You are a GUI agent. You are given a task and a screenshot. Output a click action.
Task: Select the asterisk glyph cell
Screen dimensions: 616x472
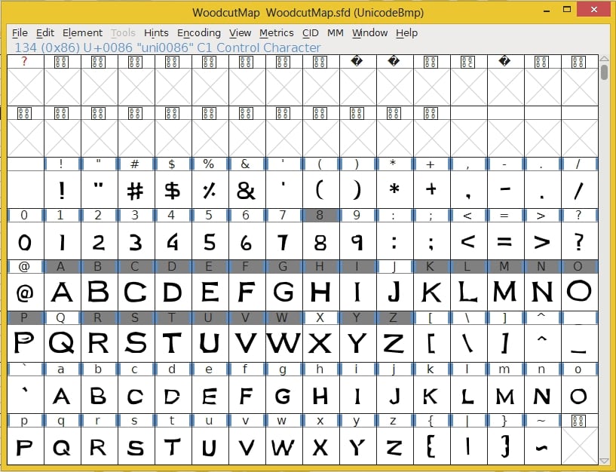tap(395, 189)
